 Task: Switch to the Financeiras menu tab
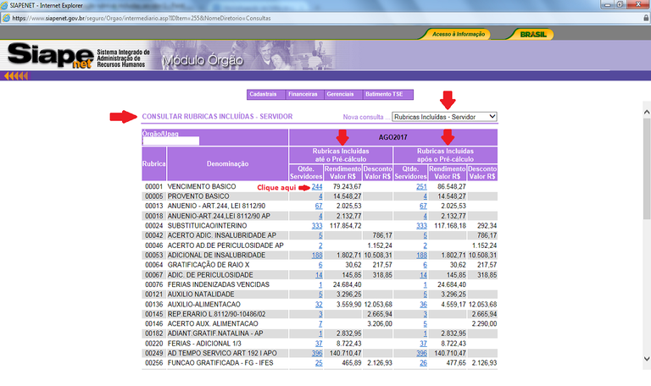click(x=303, y=94)
